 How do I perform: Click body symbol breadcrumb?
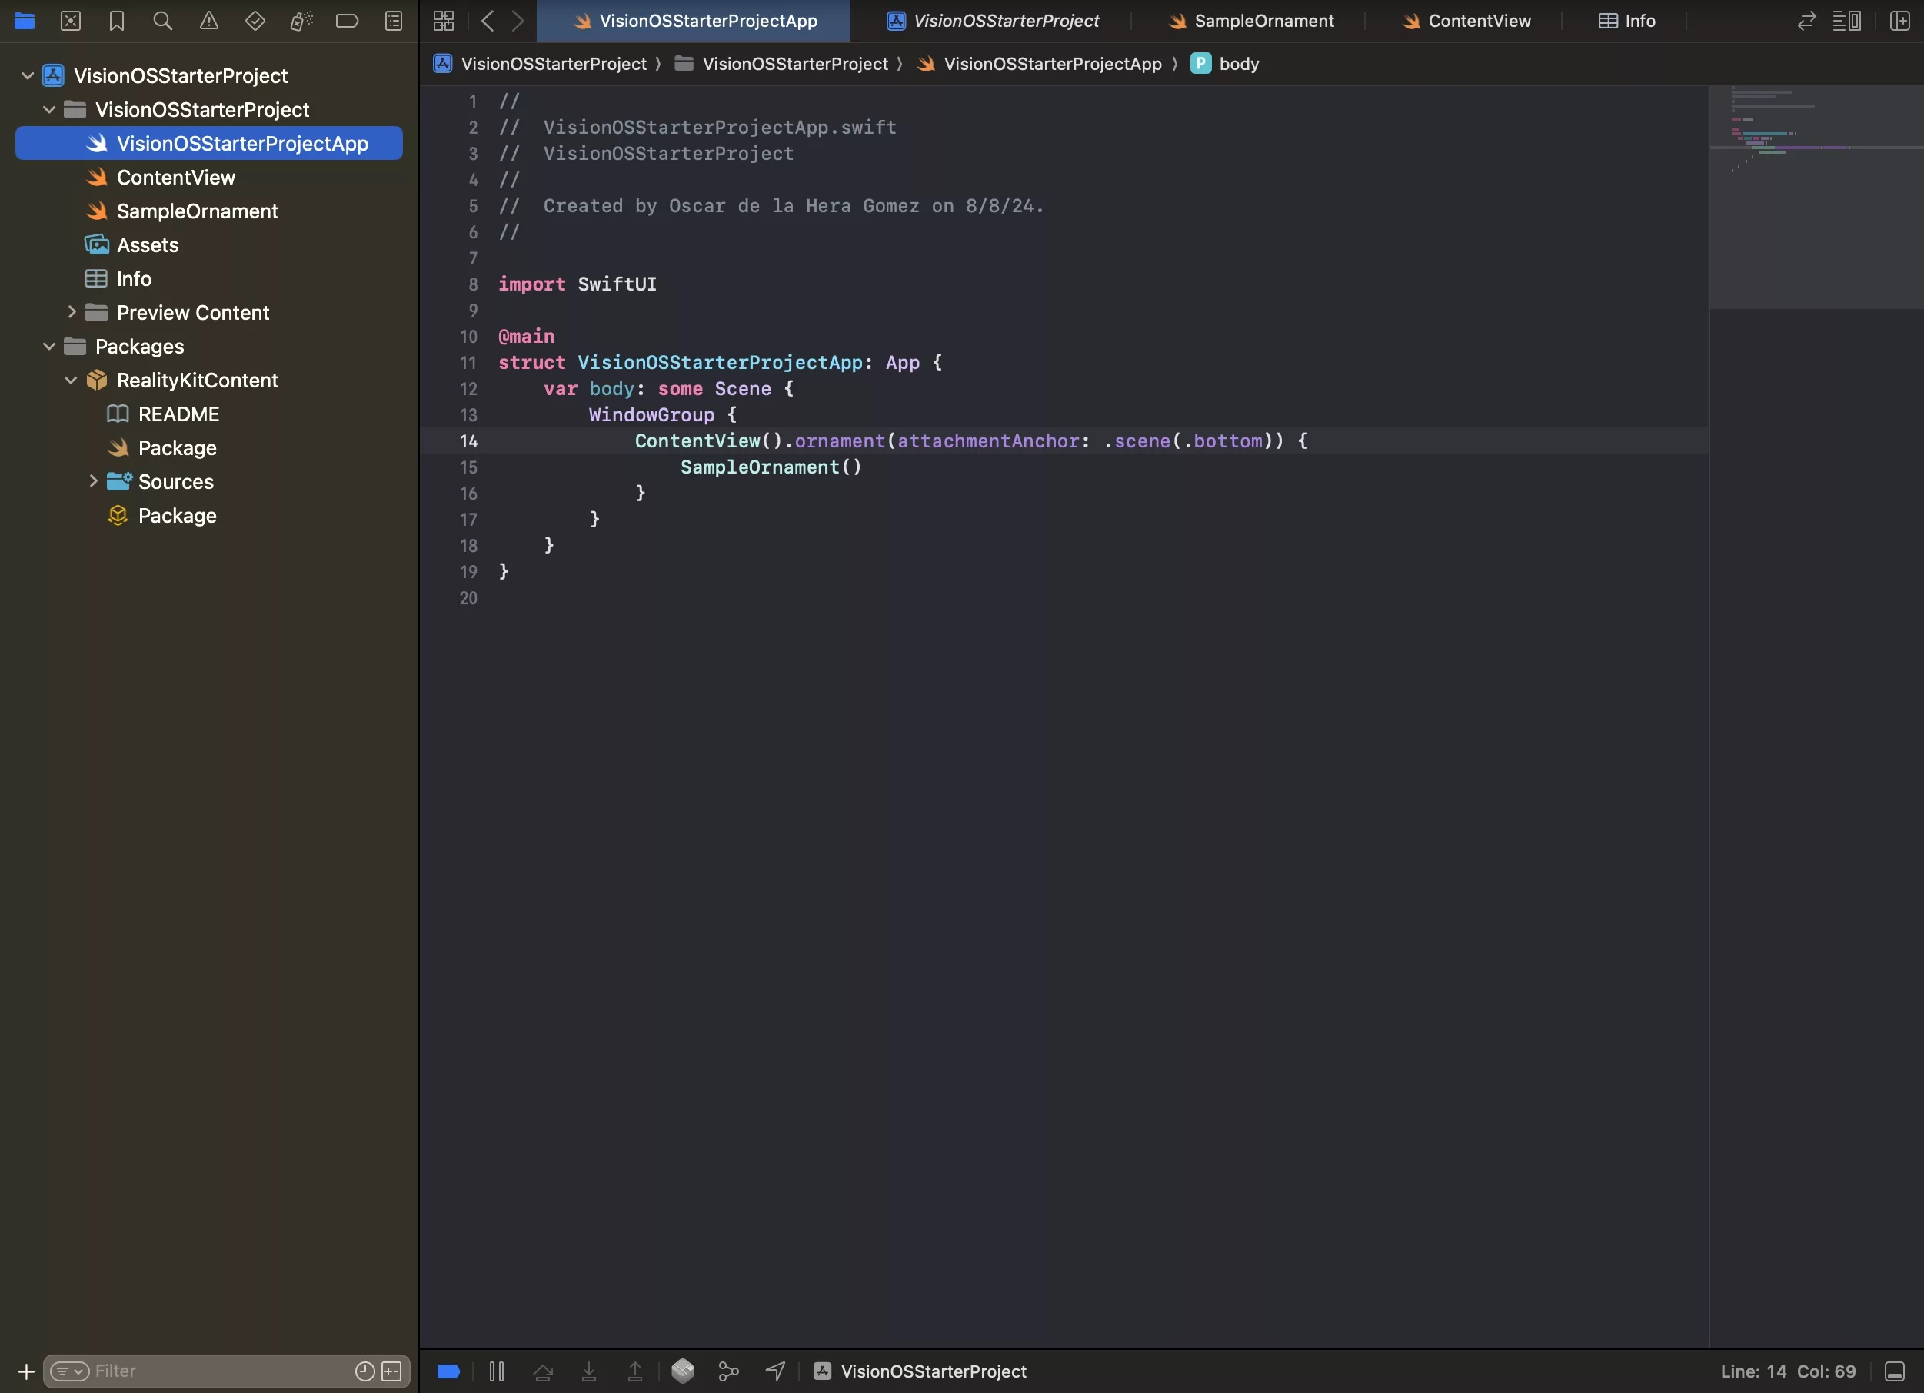click(1225, 64)
